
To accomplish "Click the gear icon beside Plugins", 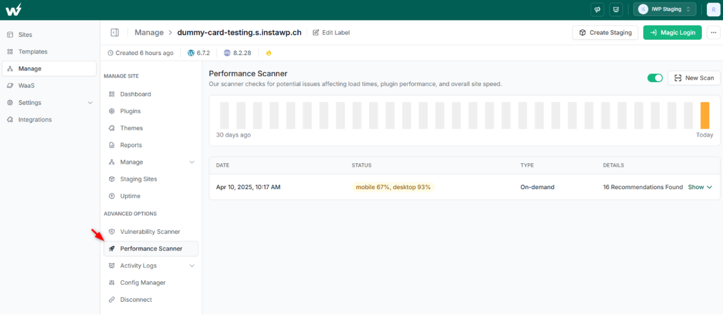I will 111,111.
